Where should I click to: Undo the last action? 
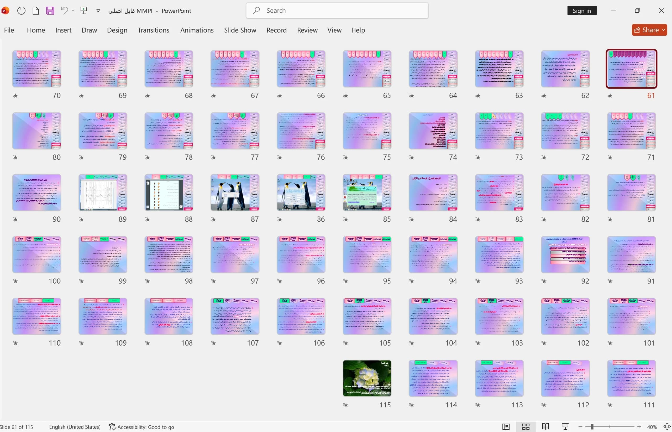pos(65,11)
